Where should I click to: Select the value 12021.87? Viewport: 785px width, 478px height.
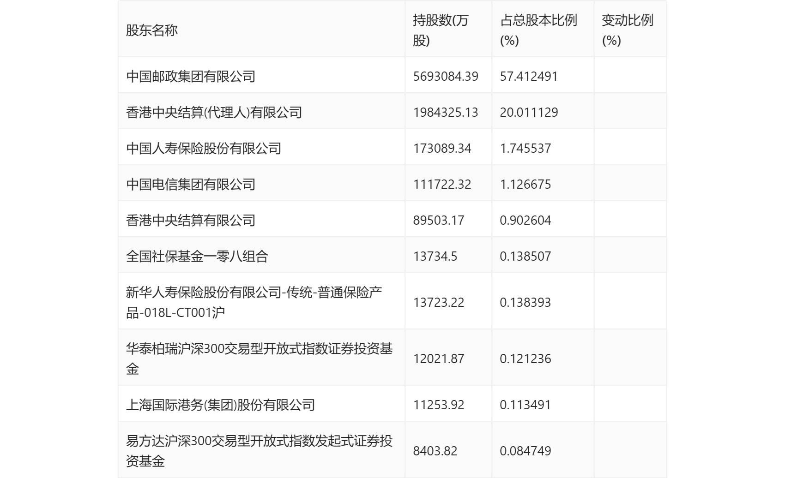tap(439, 358)
